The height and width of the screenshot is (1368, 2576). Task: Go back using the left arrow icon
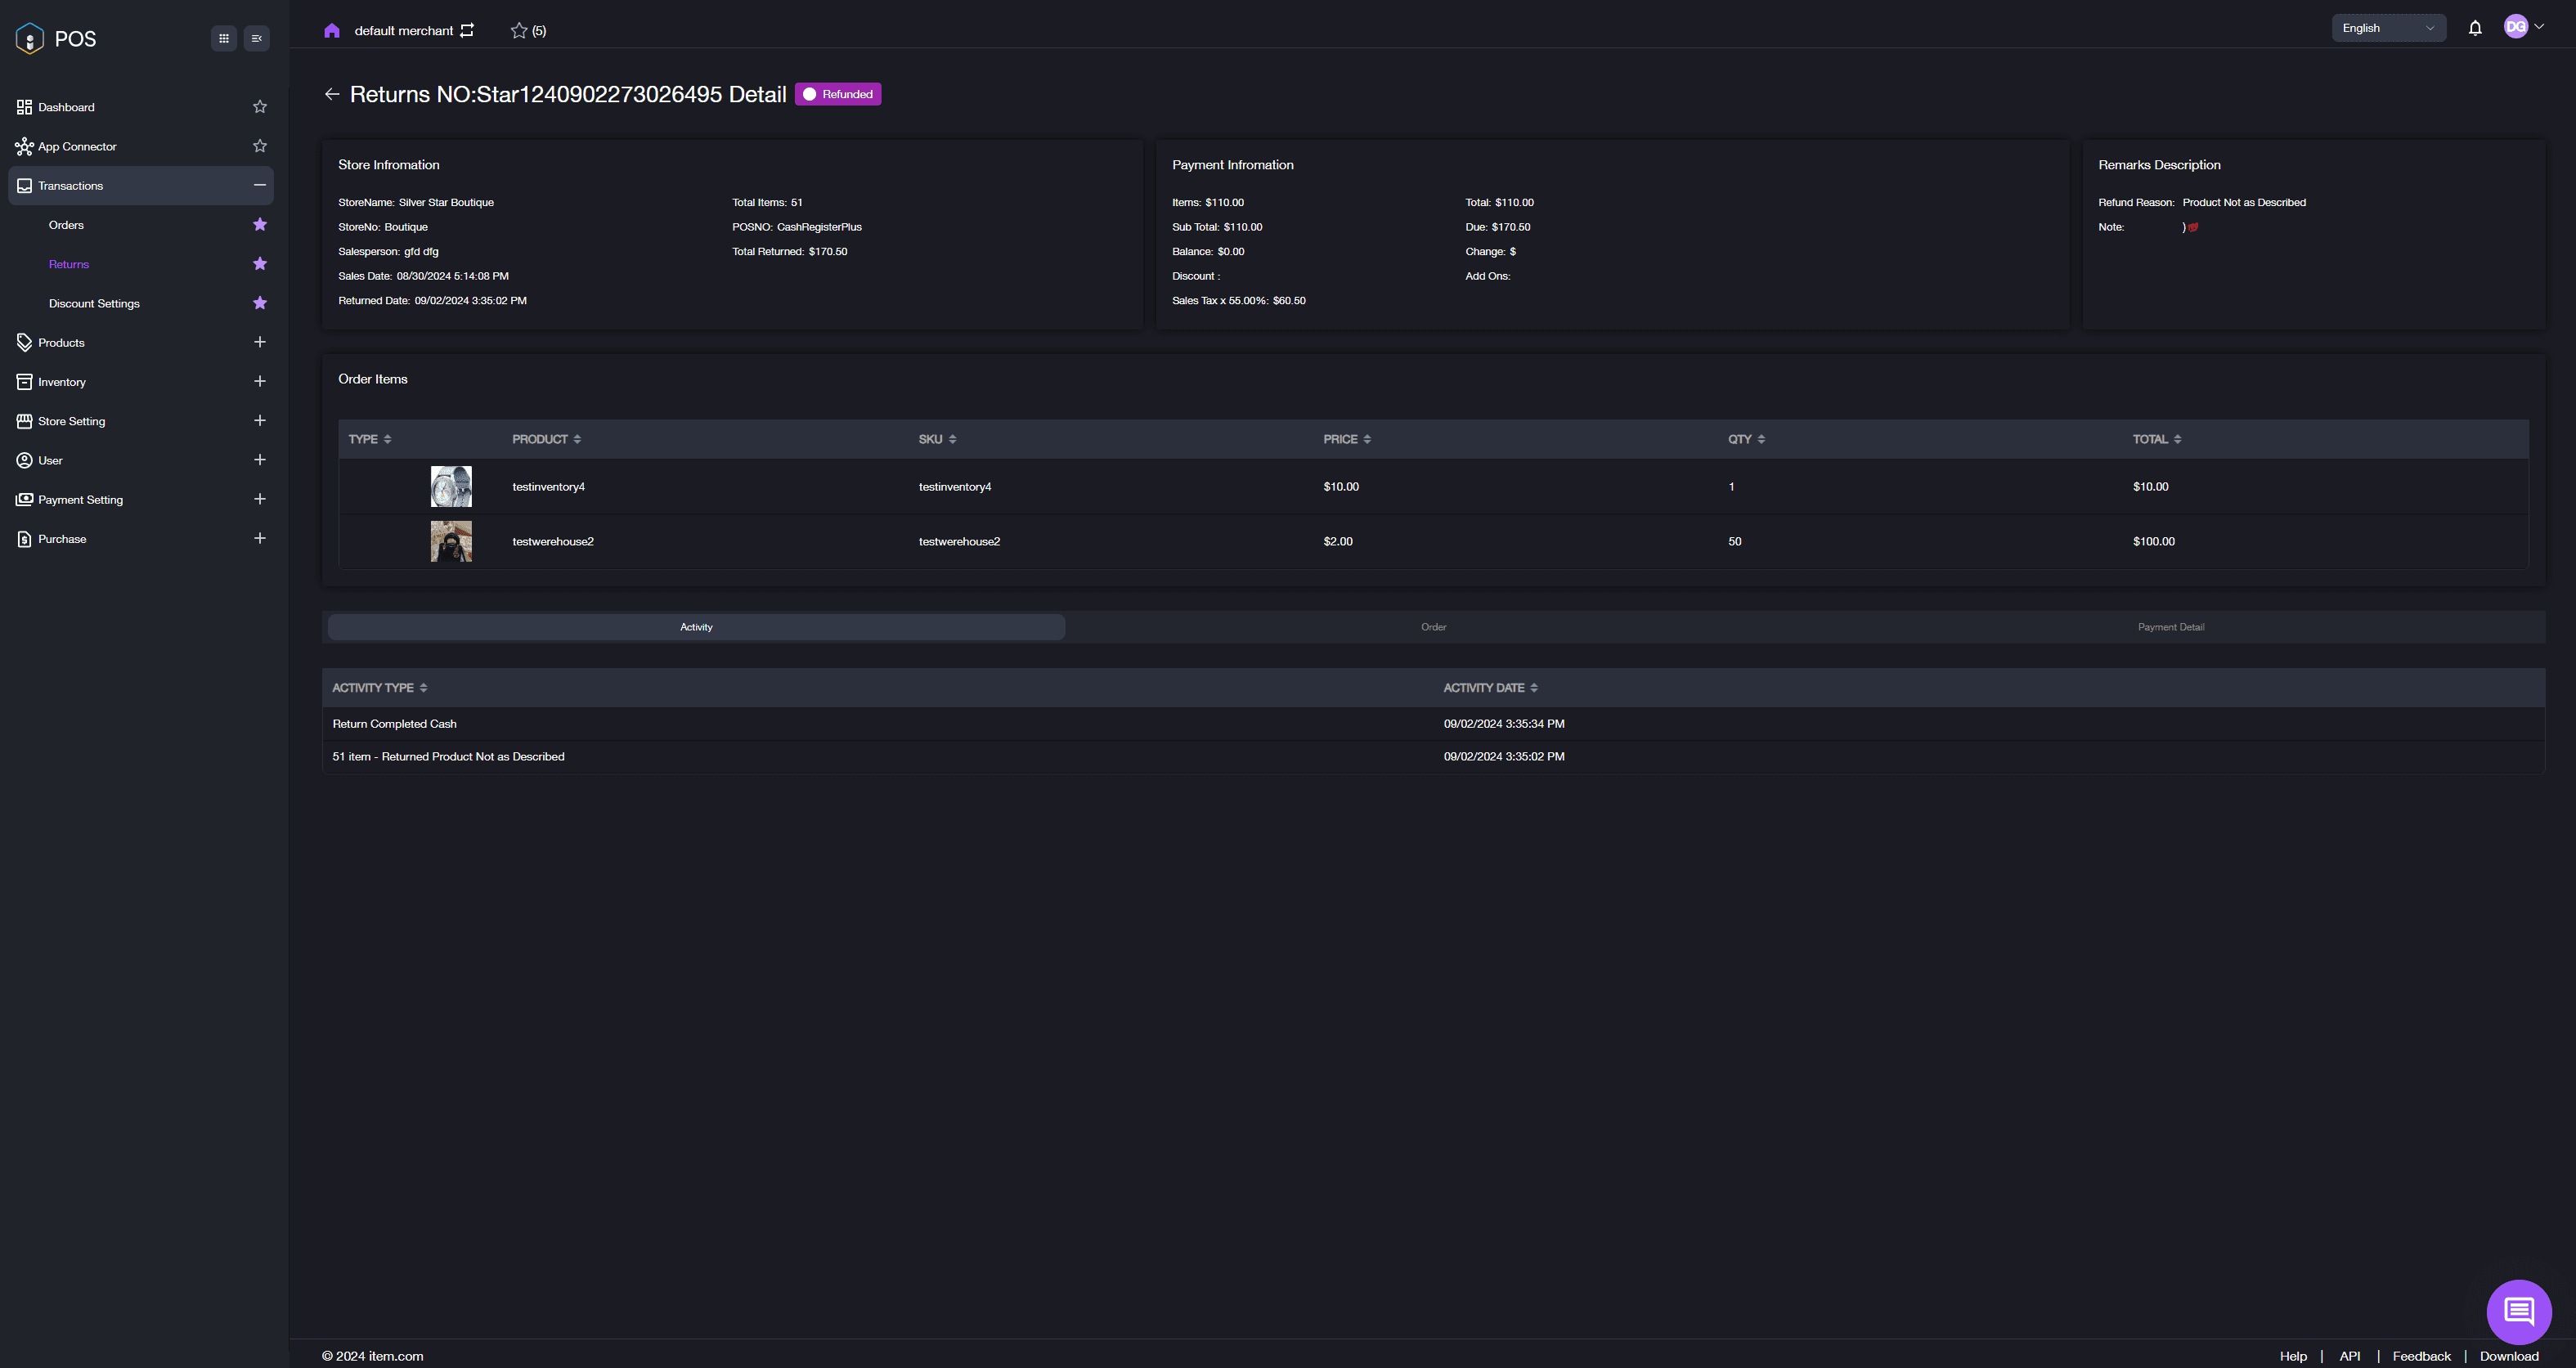click(332, 94)
